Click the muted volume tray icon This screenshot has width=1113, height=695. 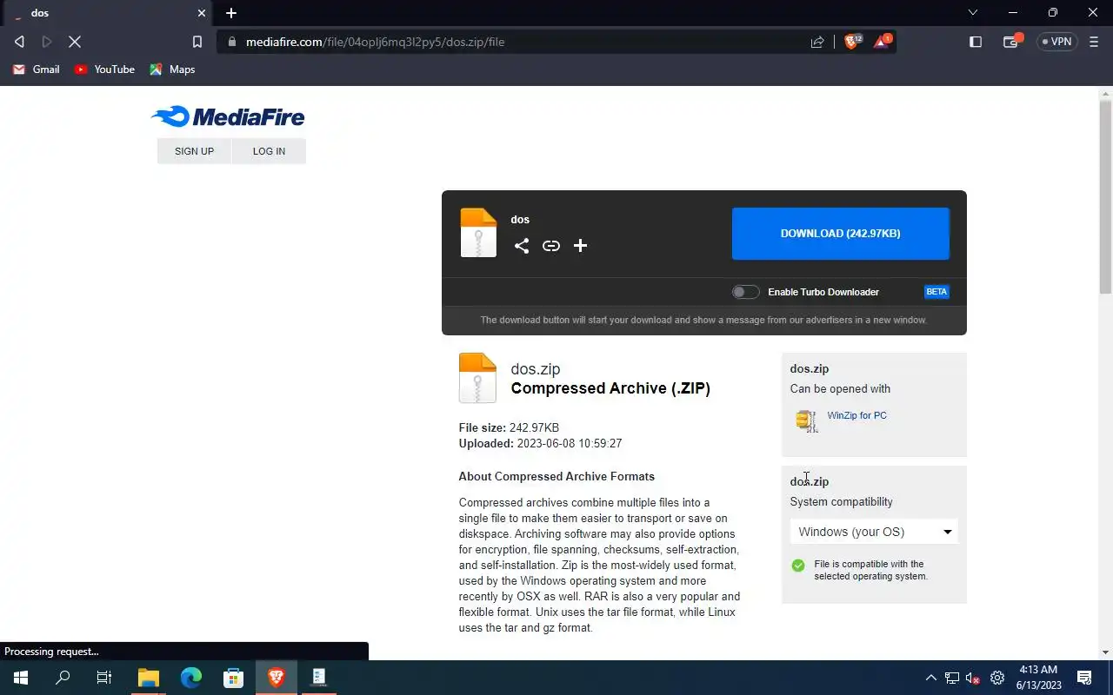(974, 678)
